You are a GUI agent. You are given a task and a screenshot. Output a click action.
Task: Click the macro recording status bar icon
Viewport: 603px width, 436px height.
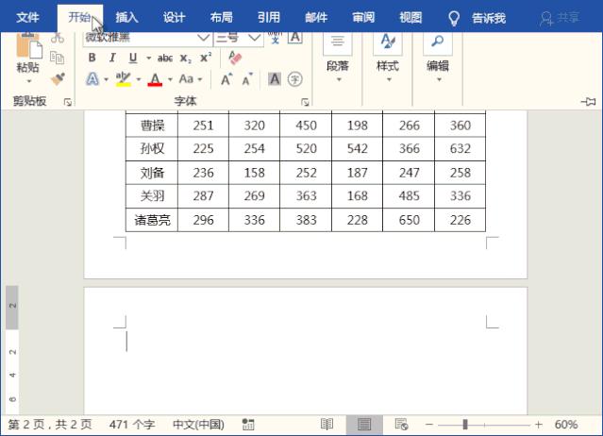pyautogui.click(x=248, y=425)
